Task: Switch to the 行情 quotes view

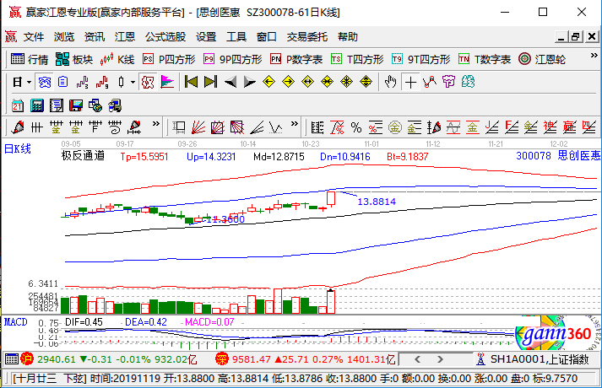Action: click(30, 59)
